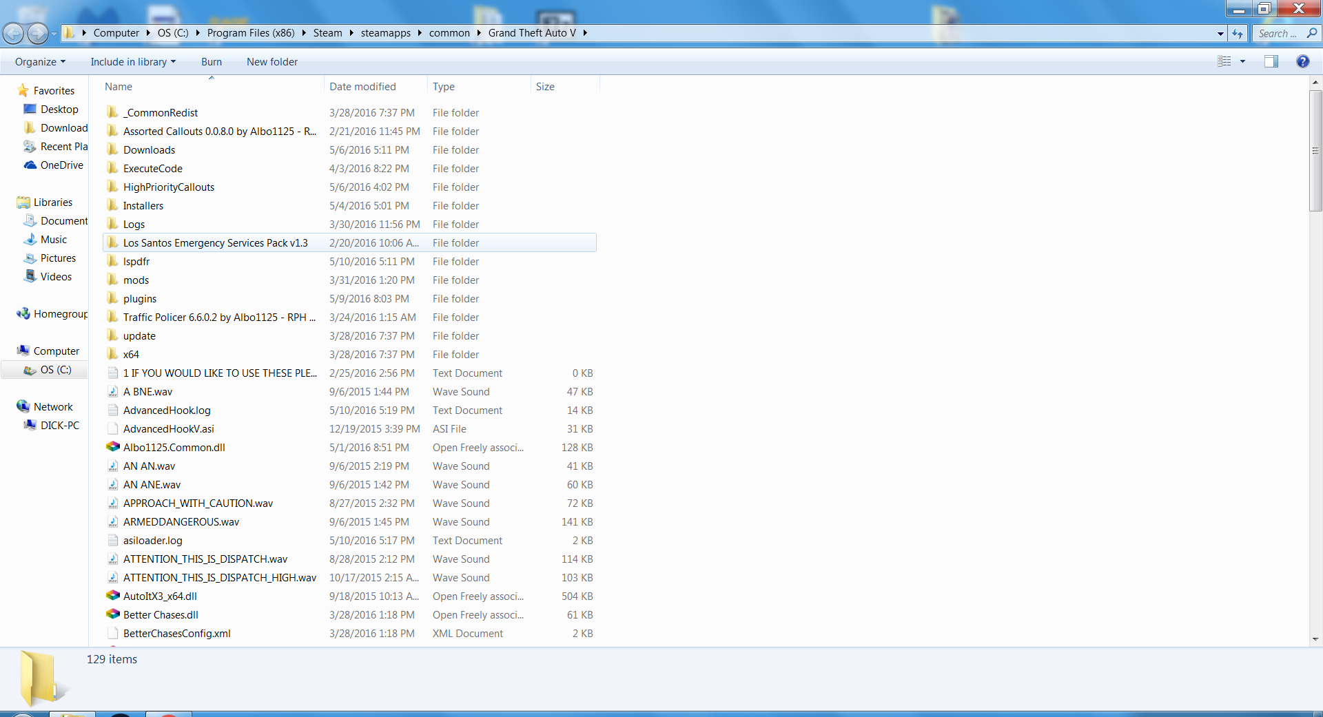This screenshot has width=1323, height=717.
Task: Select ATTENTION_THIS_IS_DISPATCH_HIGH.wav file
Action: pos(349,577)
